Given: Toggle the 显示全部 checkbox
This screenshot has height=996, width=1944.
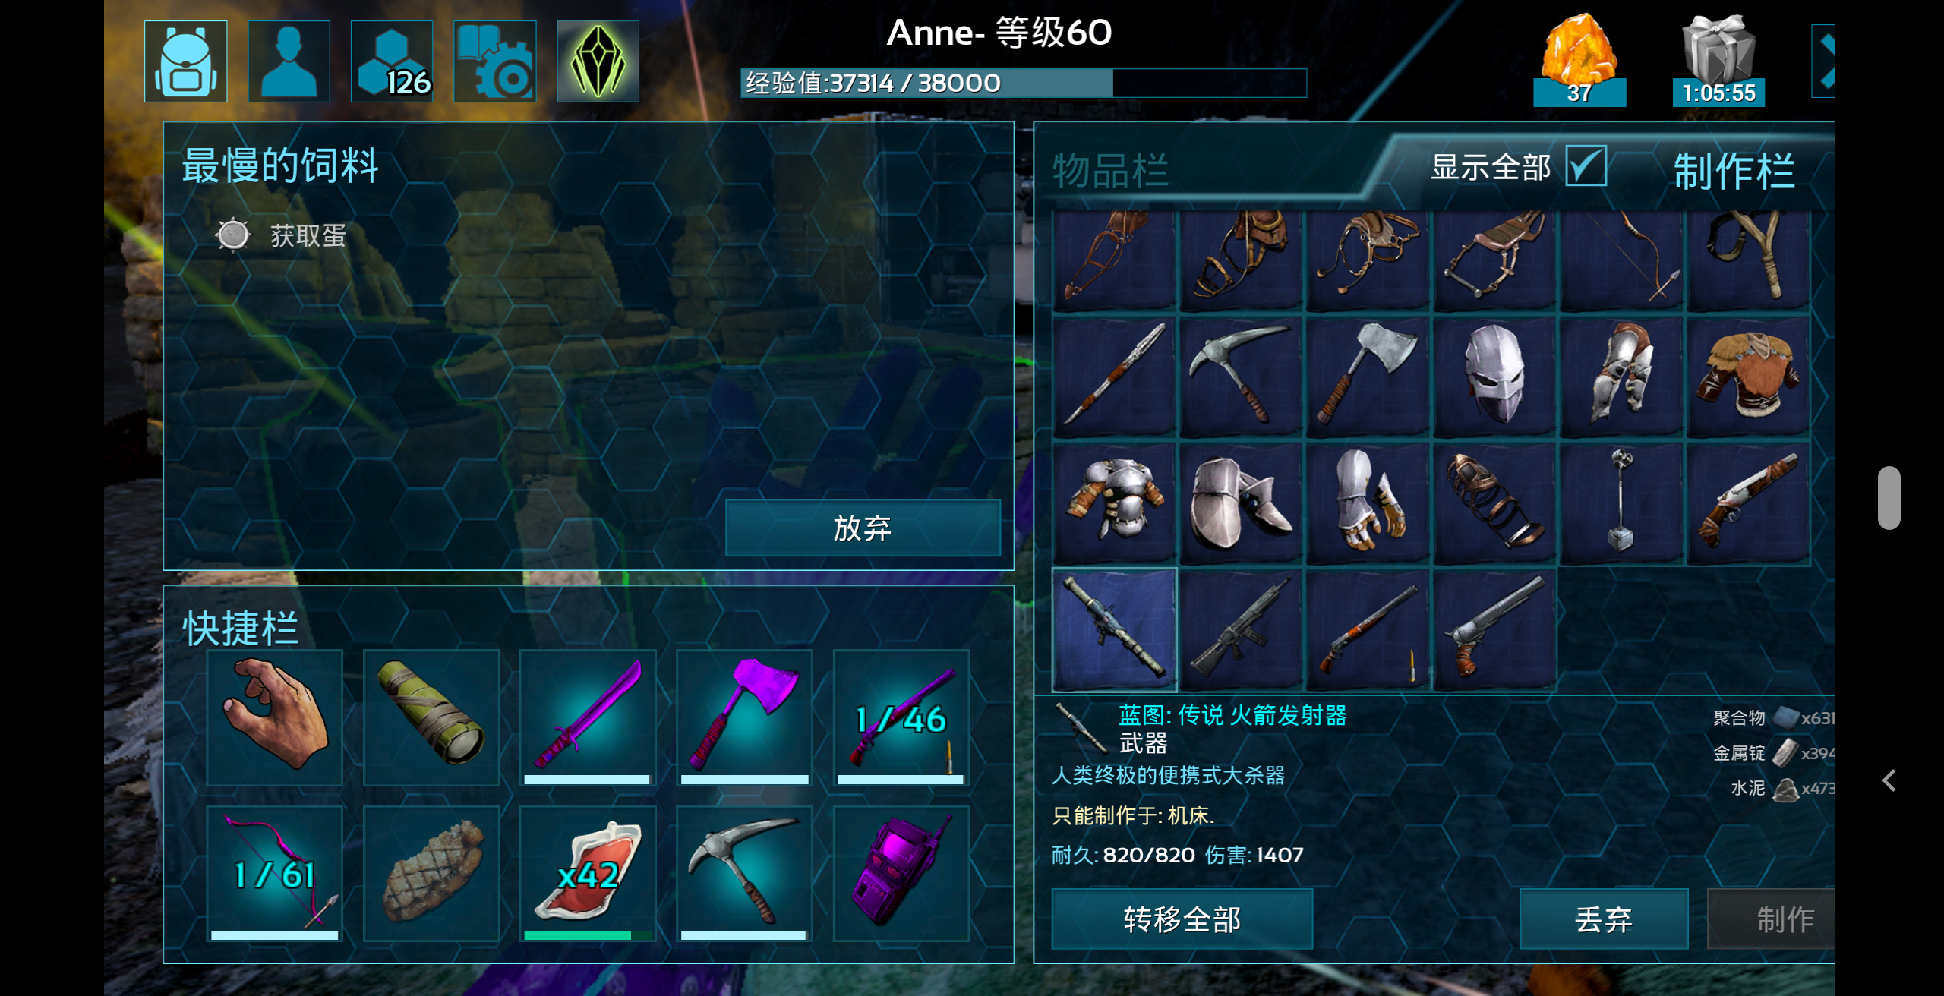Looking at the screenshot, I should pos(1586,166).
